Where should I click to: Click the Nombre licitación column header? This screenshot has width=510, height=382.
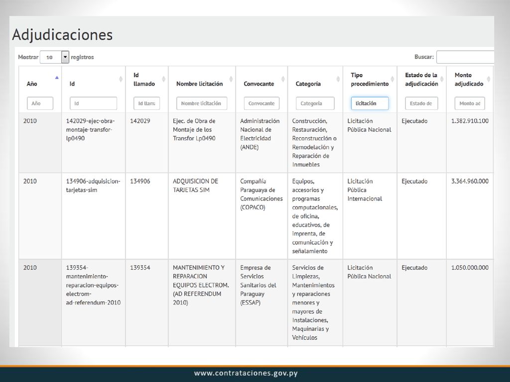[199, 84]
